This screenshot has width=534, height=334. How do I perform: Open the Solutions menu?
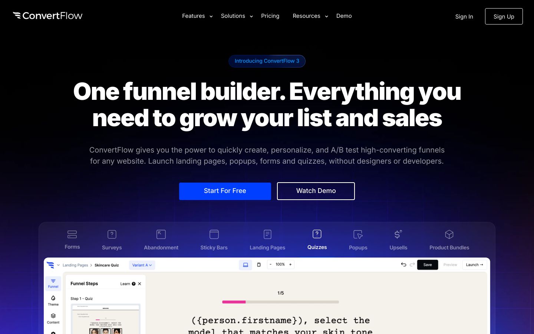233,16
